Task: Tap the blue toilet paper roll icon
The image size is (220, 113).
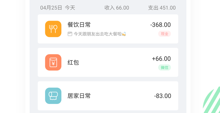Action: 53,96
